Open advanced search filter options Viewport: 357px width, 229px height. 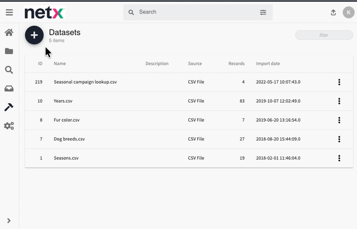click(263, 13)
